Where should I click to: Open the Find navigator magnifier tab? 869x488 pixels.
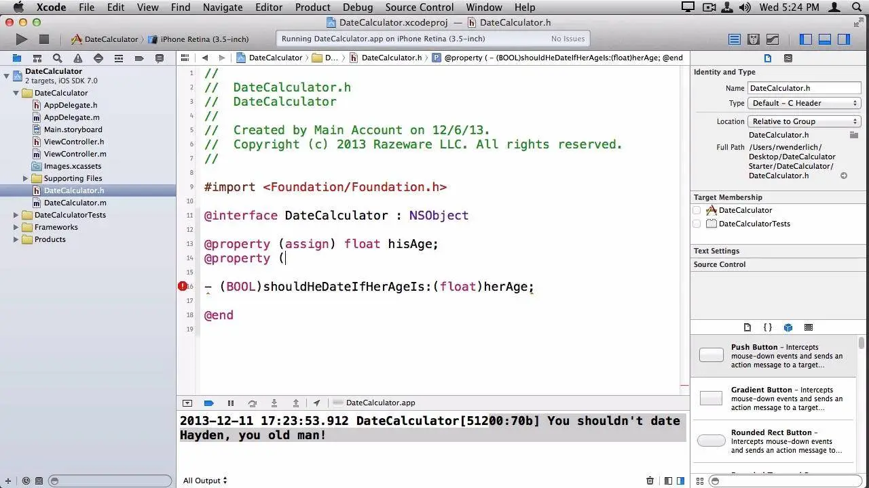click(58, 58)
